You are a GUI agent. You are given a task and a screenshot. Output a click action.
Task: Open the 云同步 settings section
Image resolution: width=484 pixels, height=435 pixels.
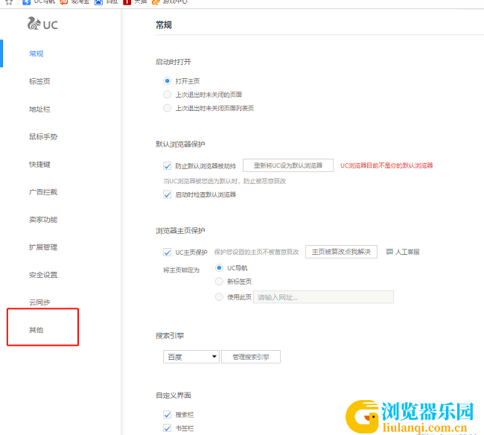click(39, 302)
